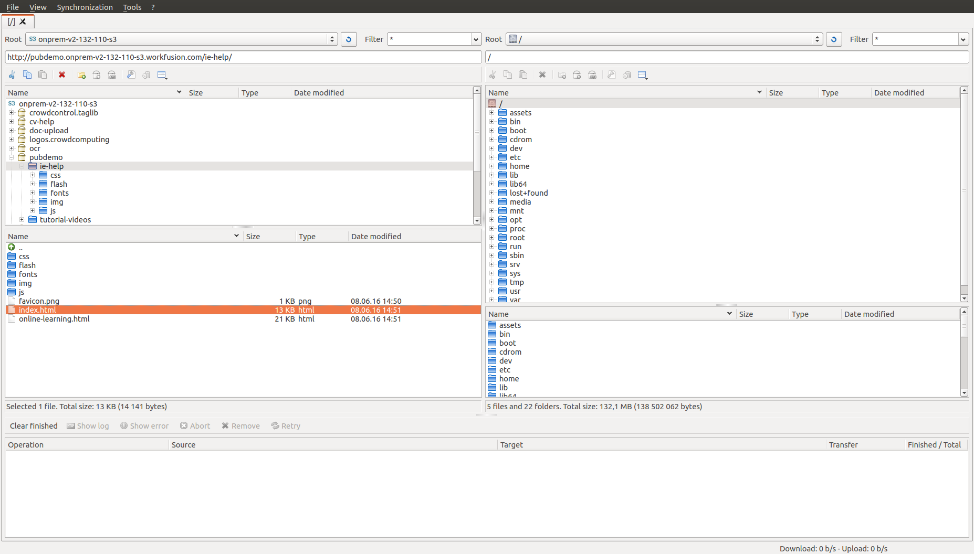Image resolution: width=974 pixels, height=554 pixels.
Task: Create a new folder in the S3 pane
Action: tap(81, 75)
